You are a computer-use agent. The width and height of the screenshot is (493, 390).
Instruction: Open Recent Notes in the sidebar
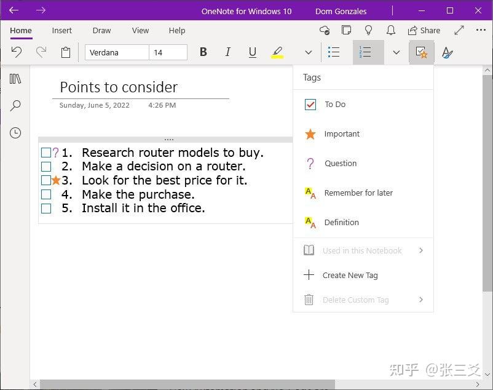click(x=15, y=132)
